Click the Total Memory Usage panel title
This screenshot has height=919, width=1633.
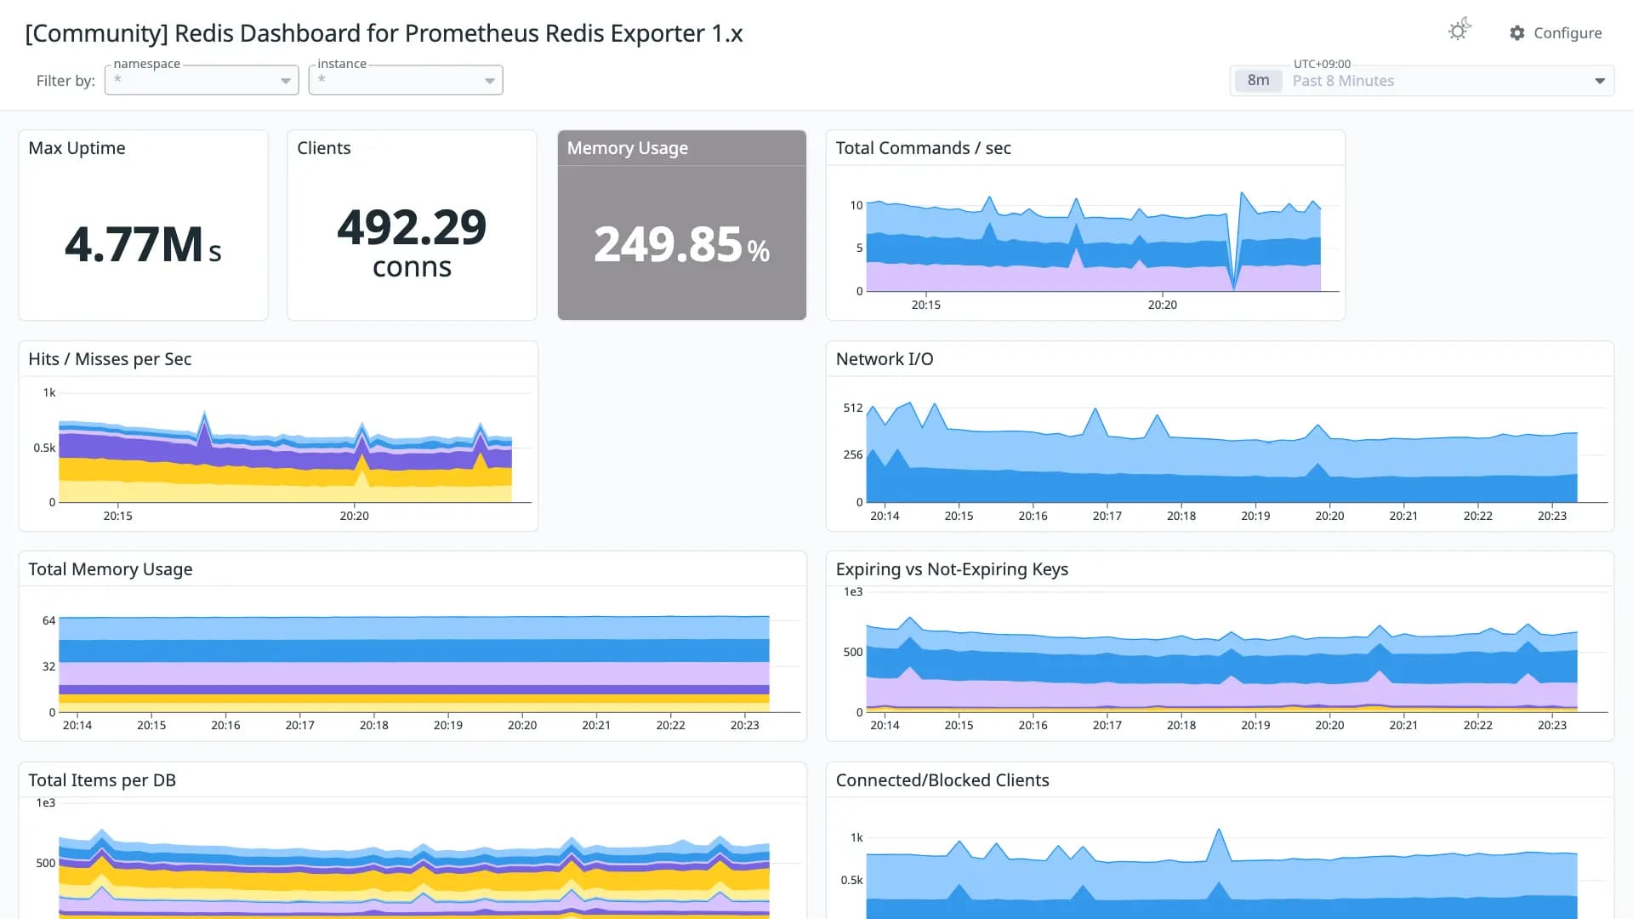[111, 569]
